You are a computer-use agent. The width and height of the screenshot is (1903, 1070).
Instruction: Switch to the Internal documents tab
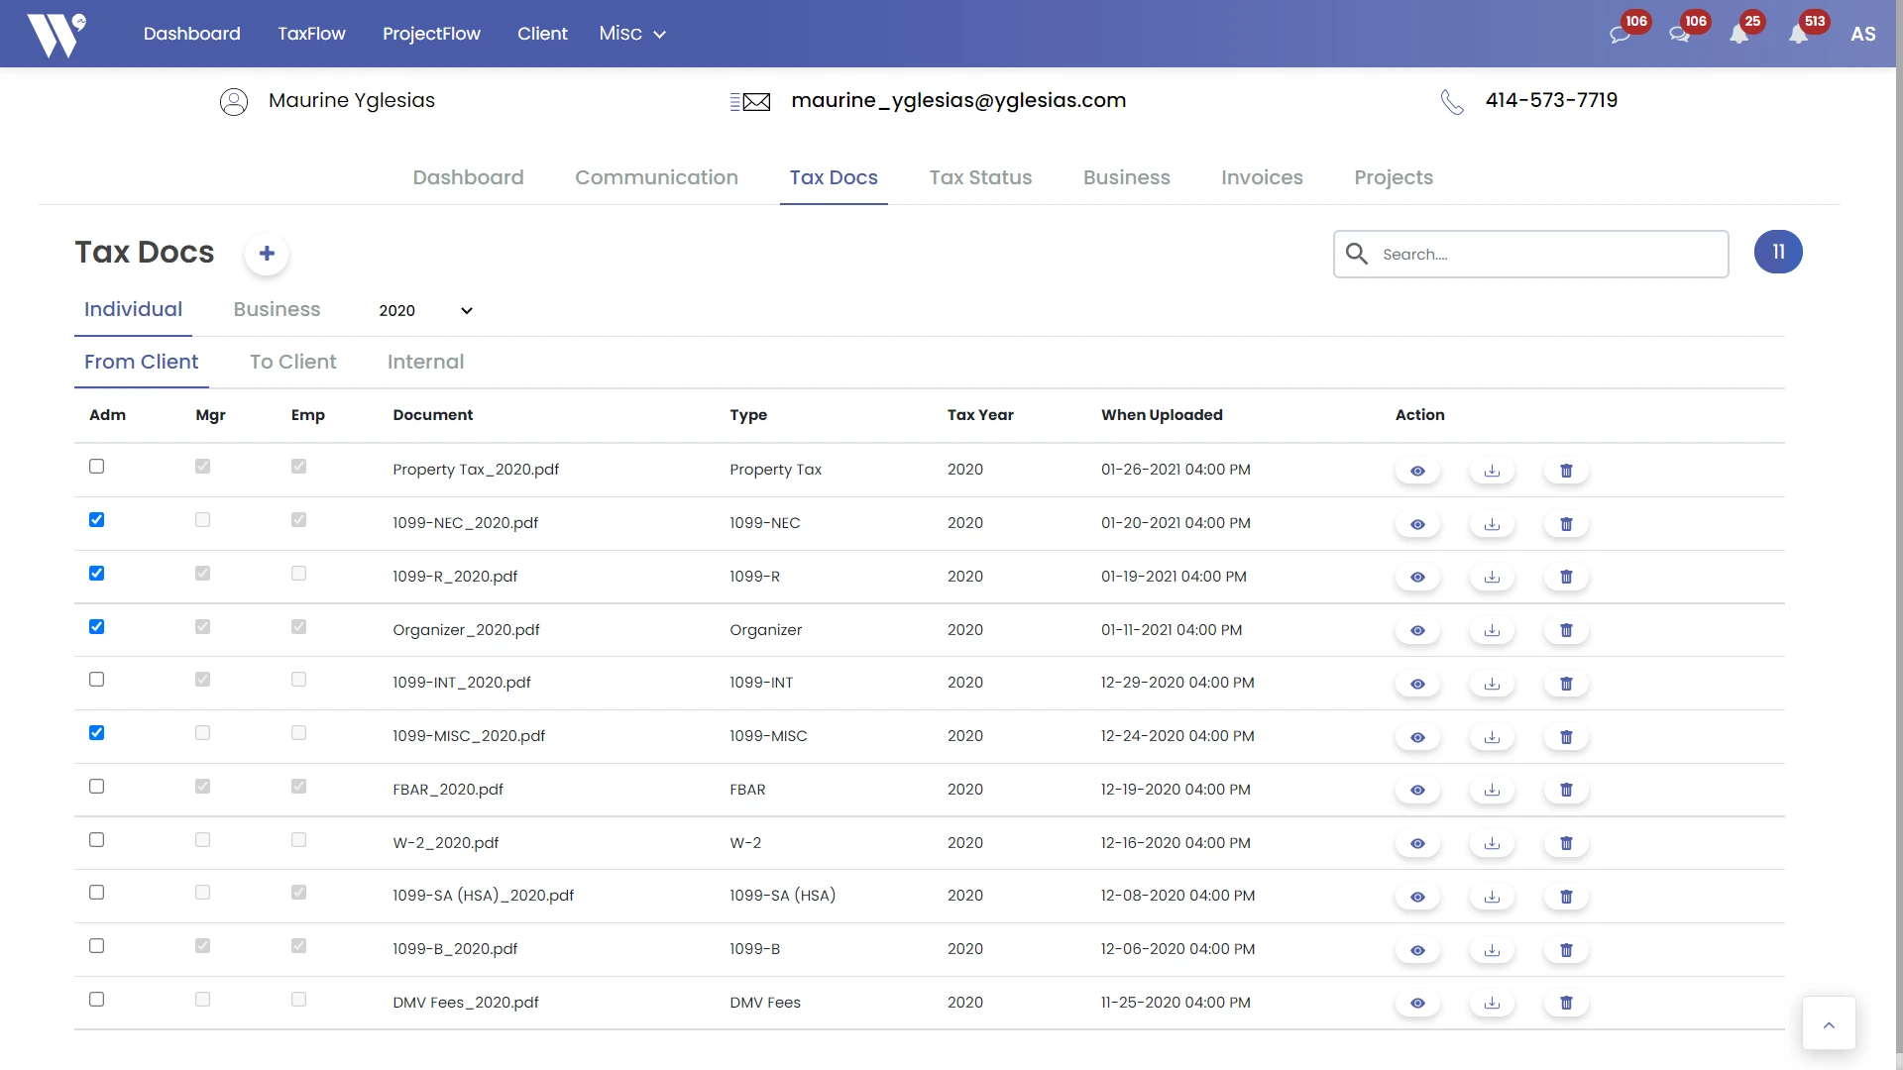point(425,362)
